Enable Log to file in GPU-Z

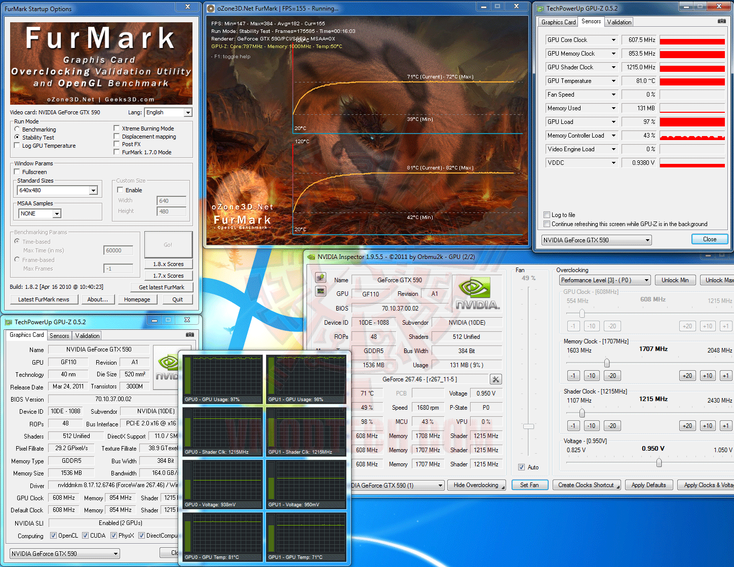[547, 215]
